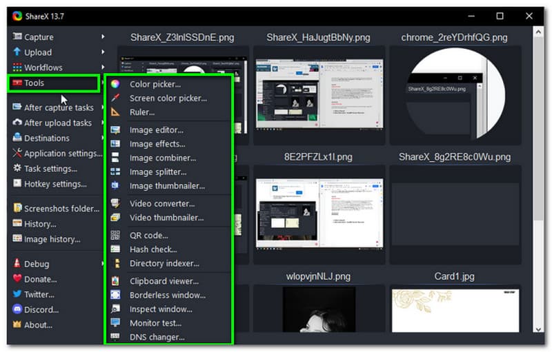The width and height of the screenshot is (552, 352).
Task: Click the Color picker rainbow icon
Action: pos(115,84)
